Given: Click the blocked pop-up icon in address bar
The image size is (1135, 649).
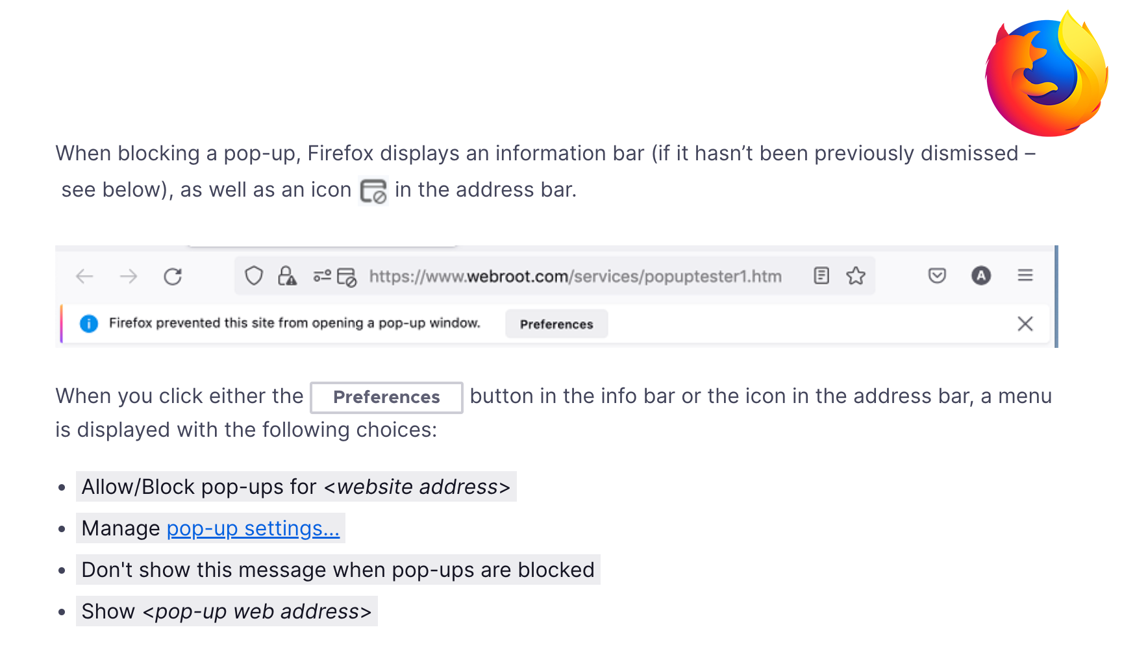Looking at the screenshot, I should click(347, 277).
